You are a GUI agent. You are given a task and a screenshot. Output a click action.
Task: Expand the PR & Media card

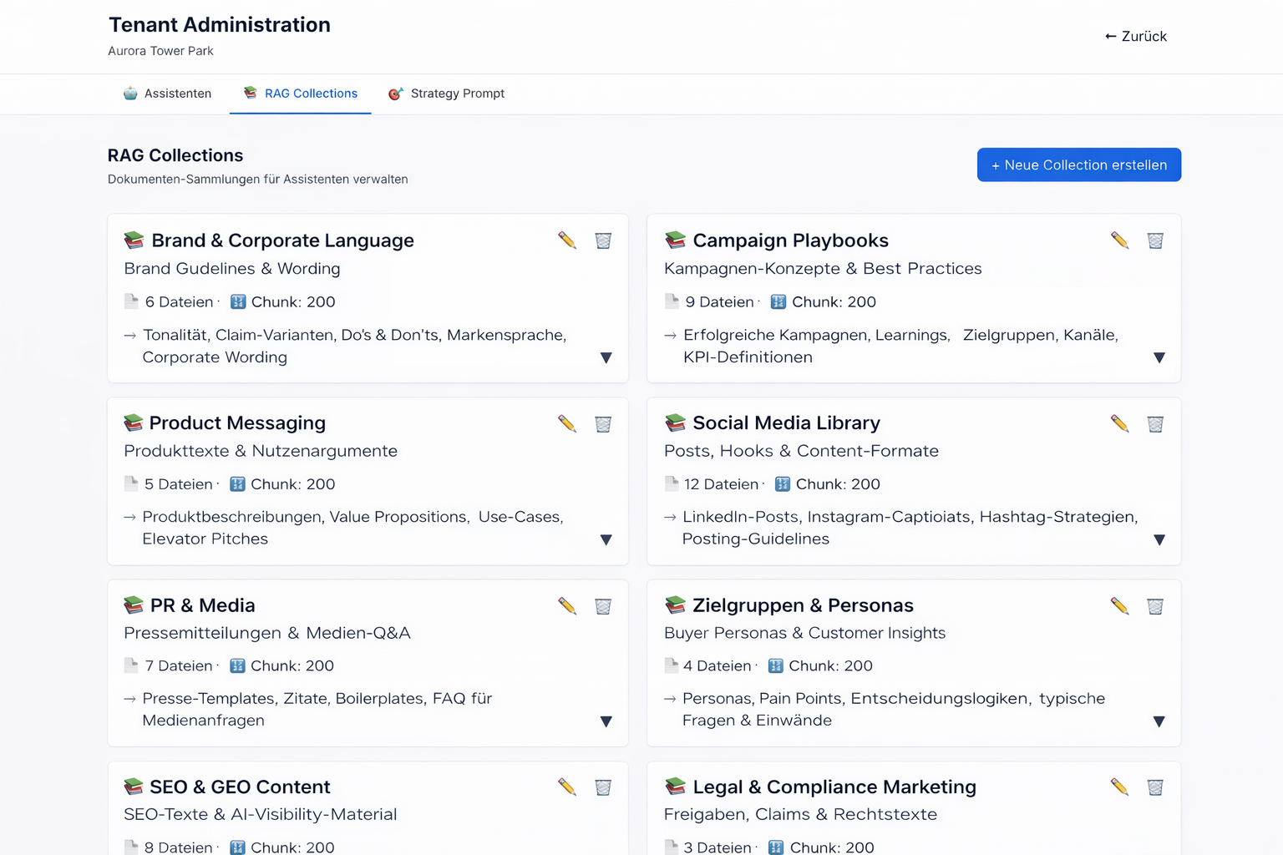[x=606, y=721]
